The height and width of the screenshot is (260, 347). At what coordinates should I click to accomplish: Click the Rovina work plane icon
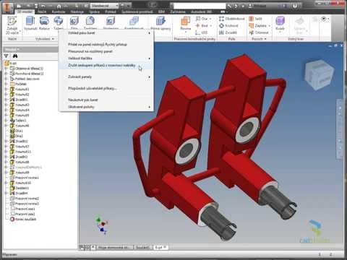click(185, 24)
